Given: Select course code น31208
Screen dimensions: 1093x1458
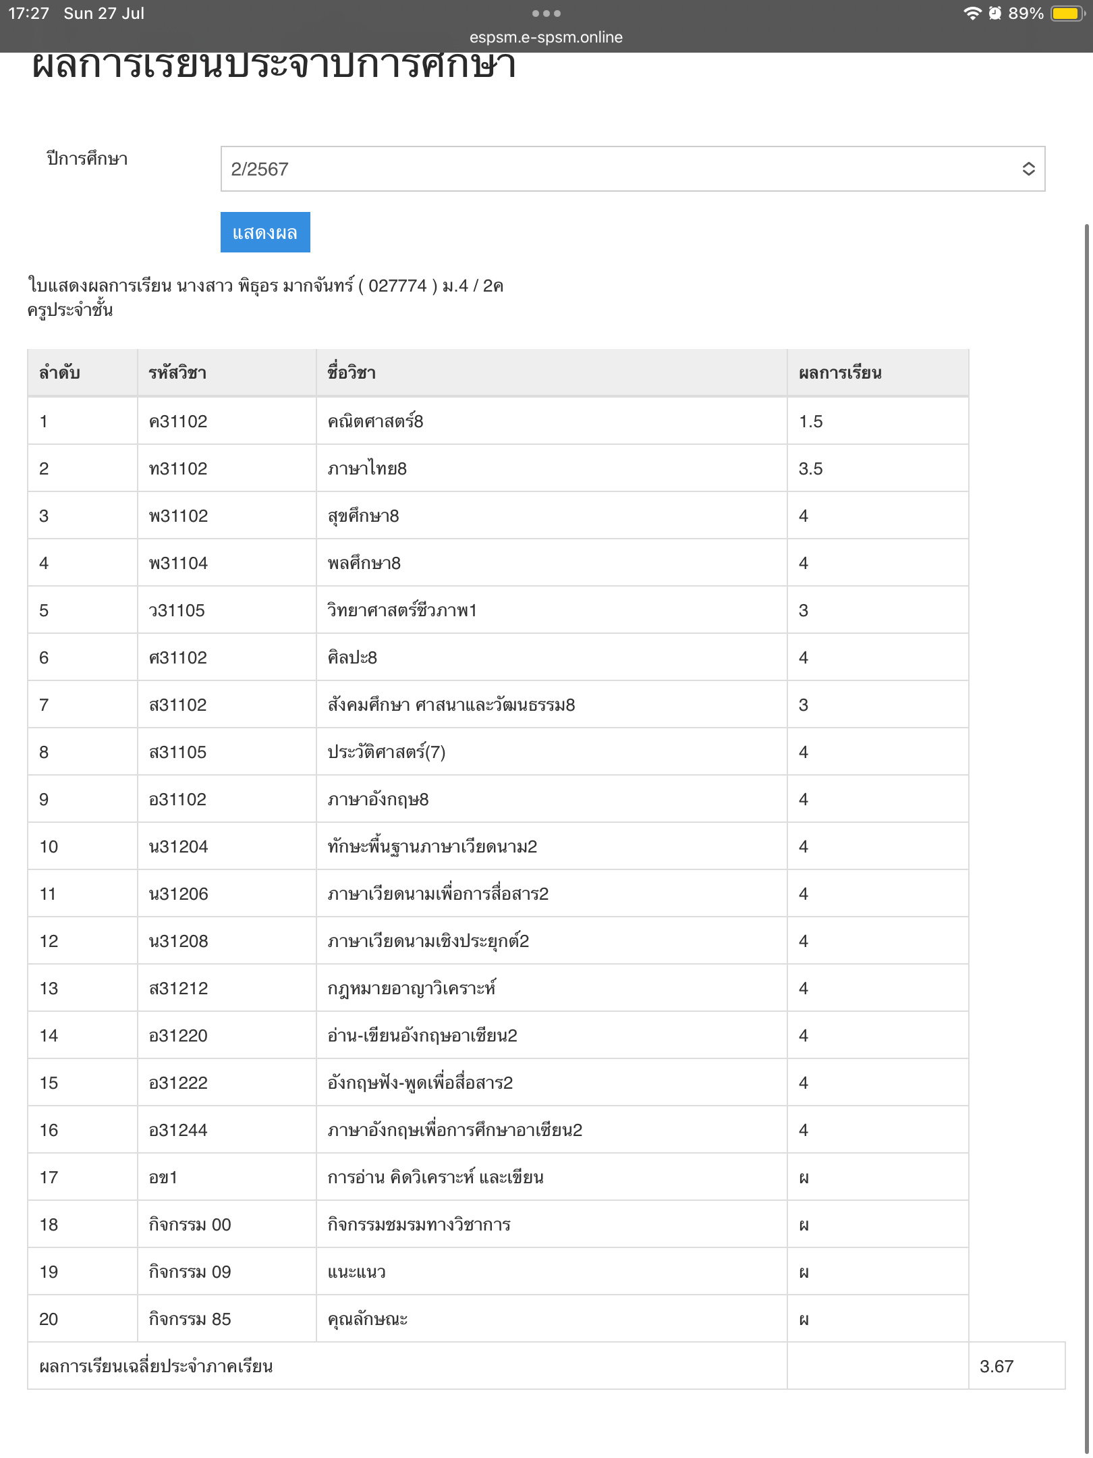Looking at the screenshot, I should click(178, 941).
